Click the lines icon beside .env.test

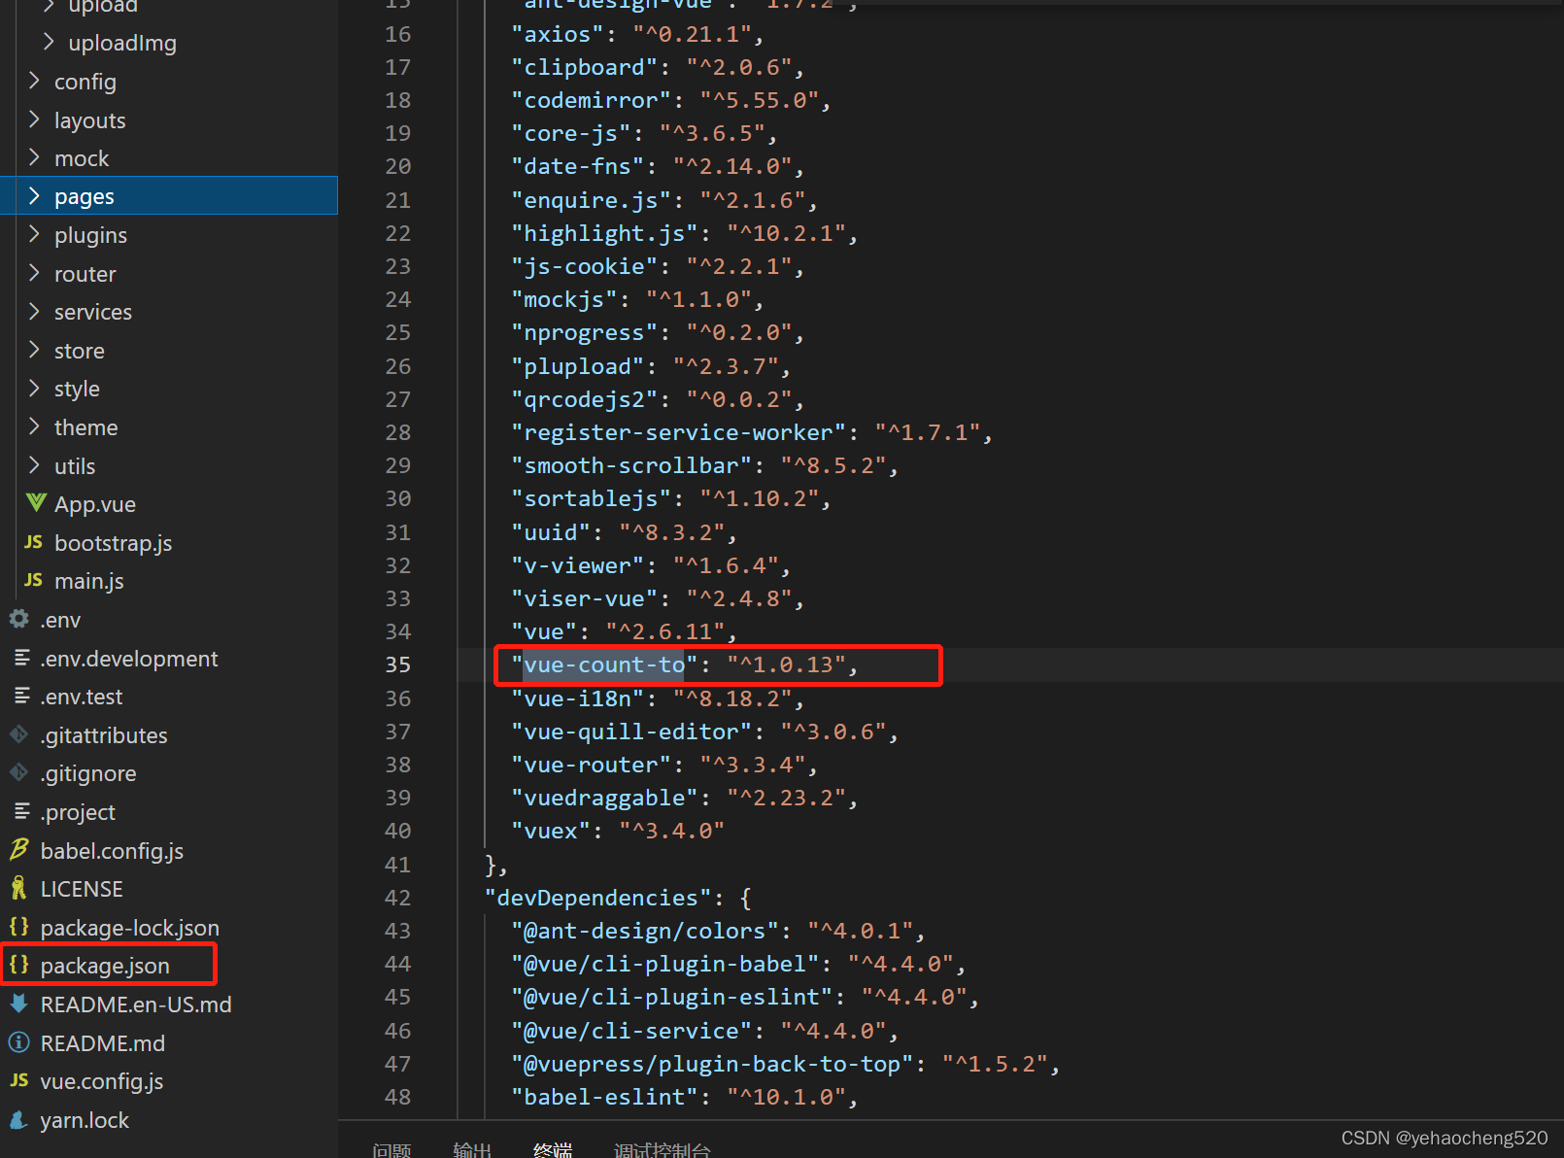click(x=21, y=696)
